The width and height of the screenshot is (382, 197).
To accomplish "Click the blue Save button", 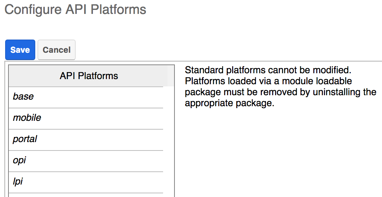I will 20,50.
